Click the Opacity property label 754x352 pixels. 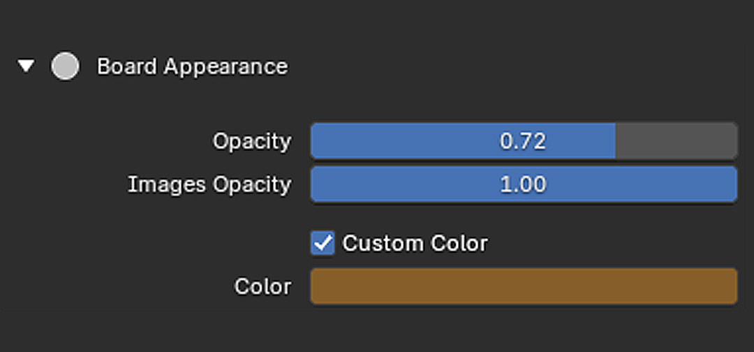(252, 142)
